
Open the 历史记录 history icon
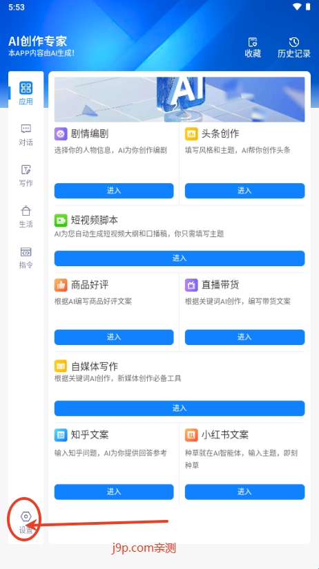[x=294, y=42]
